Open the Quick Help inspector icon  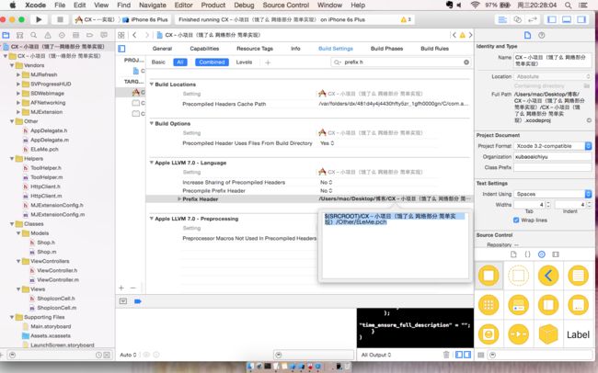(542, 35)
